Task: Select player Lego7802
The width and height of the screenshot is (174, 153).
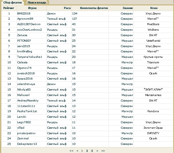Action: click(24, 122)
